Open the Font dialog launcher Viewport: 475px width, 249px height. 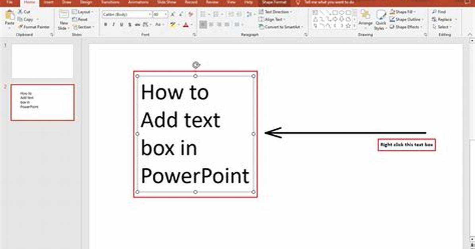tap(194, 35)
